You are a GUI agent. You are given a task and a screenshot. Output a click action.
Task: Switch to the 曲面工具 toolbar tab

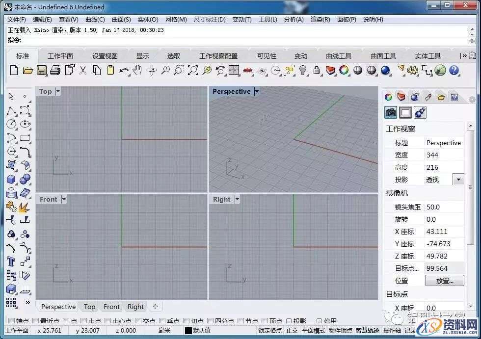tap(383, 55)
